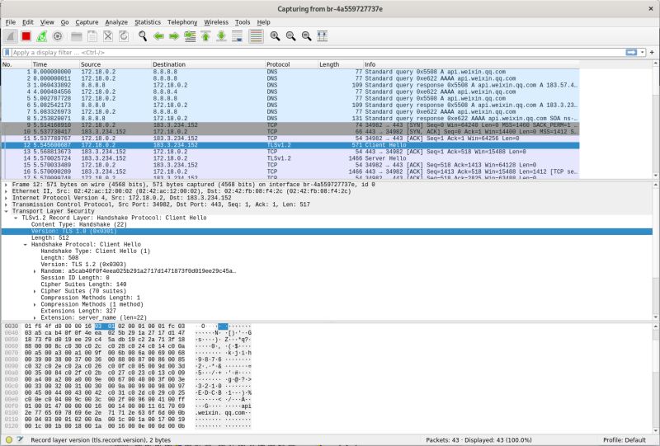Click the Go to specified packet icon
The image size is (660, 446).
[191, 36]
